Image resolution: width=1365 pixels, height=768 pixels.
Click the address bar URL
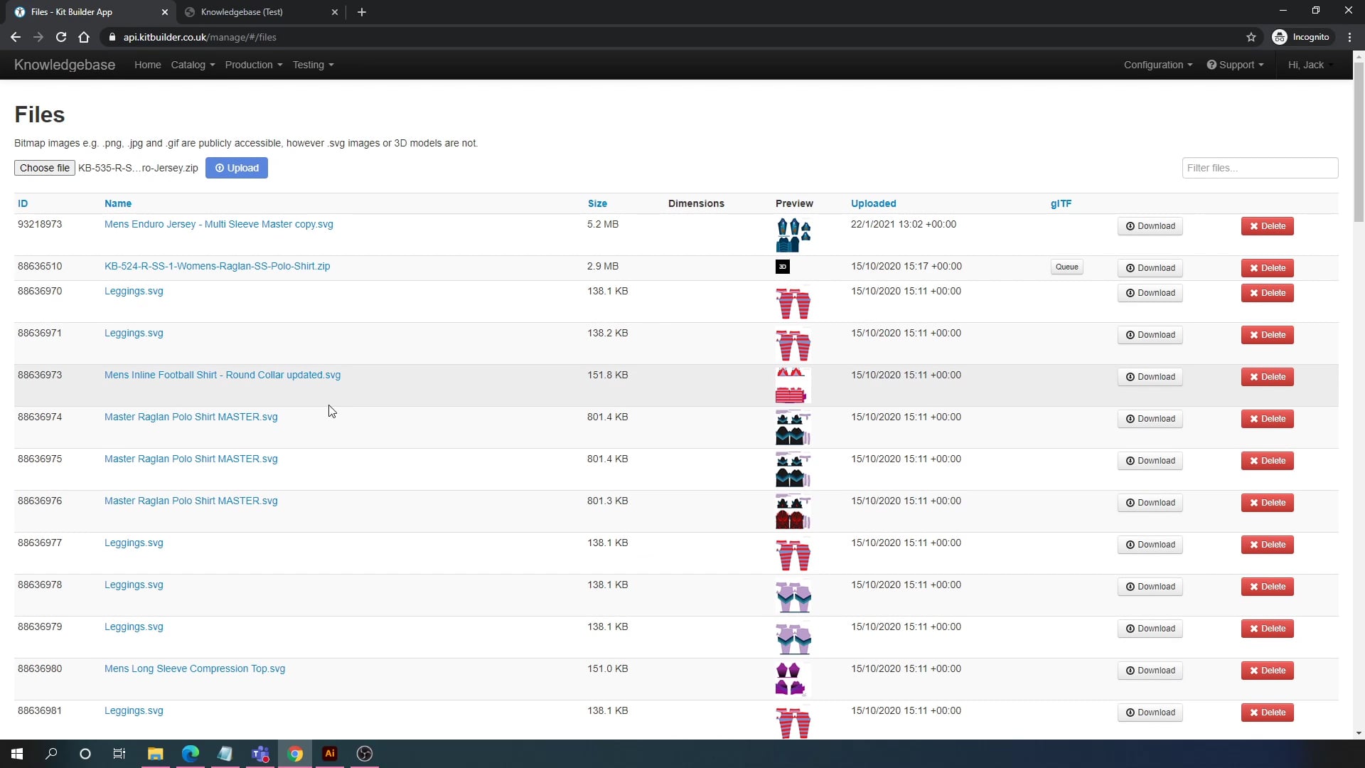200,37
